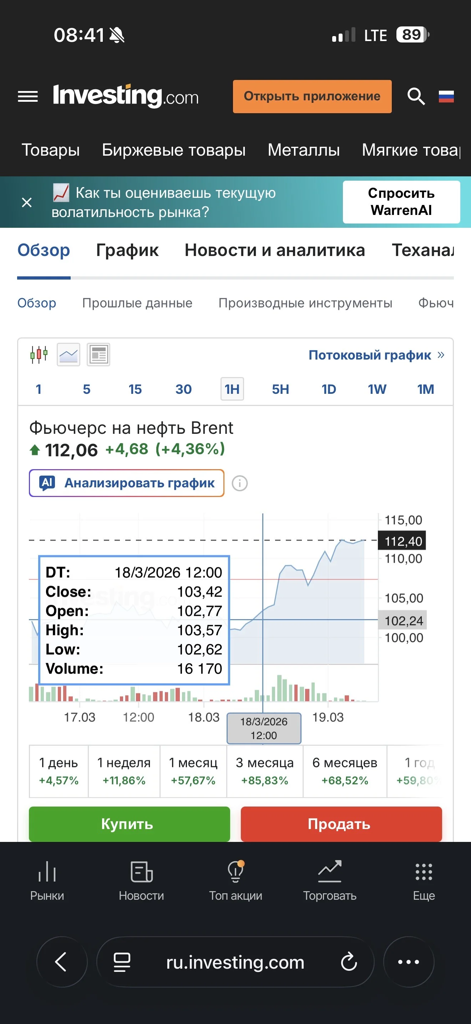Tap the Топ акции lightbulb icon
The height and width of the screenshot is (1024, 471).
235,871
